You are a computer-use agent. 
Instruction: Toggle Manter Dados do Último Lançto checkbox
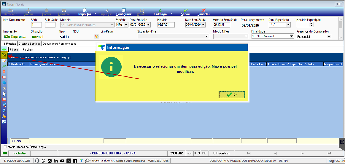[x=5, y=147]
